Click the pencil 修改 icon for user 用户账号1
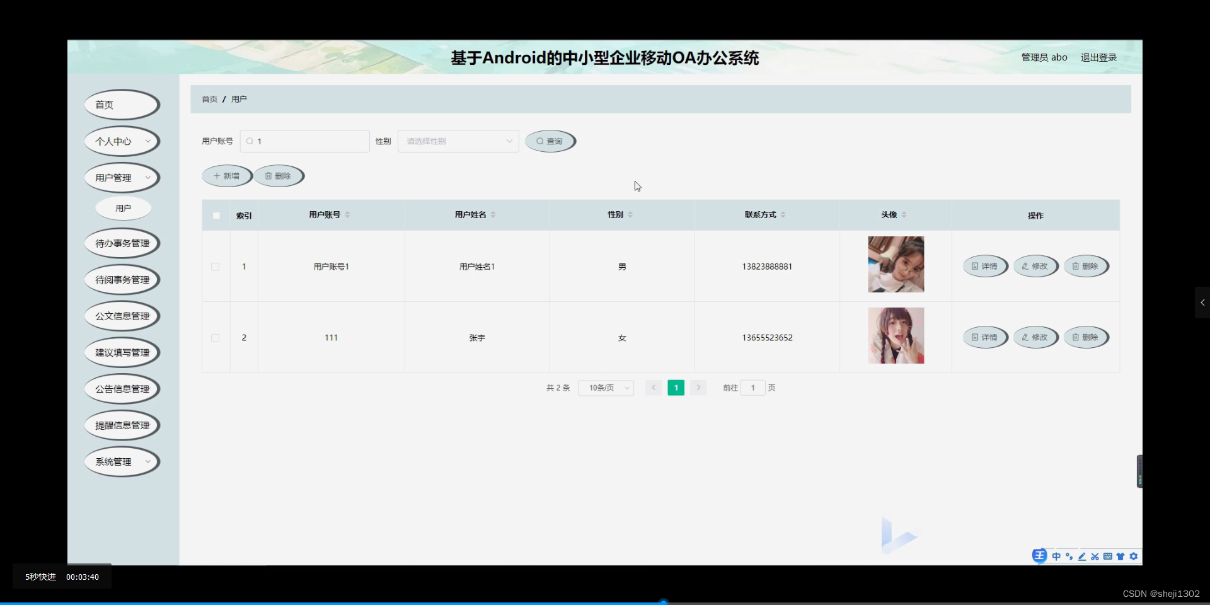The width and height of the screenshot is (1210, 605). (x=1024, y=266)
